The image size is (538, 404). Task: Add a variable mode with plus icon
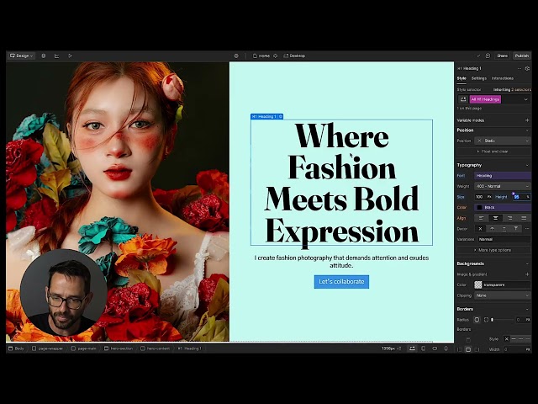527,120
